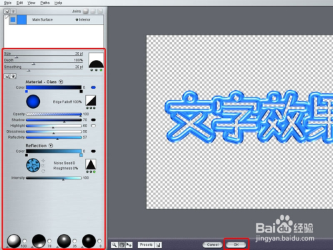Click the reflection Intensity slider bar
The width and height of the screenshot is (333, 250).
coord(54,178)
